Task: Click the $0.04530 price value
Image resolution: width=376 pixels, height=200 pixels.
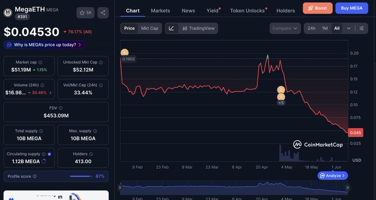Action: click(32, 31)
